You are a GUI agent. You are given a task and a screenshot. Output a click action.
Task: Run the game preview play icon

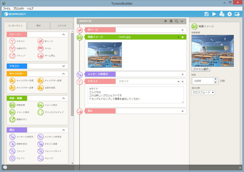click(x=214, y=14)
